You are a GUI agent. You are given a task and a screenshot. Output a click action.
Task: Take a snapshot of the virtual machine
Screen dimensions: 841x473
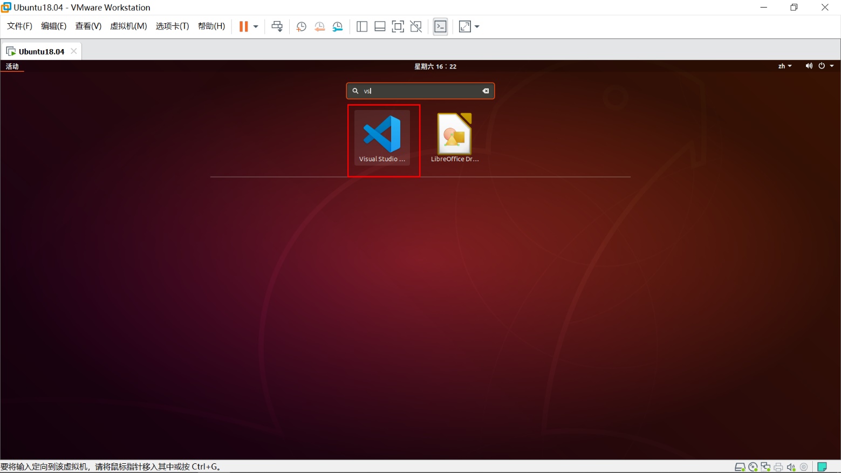[x=301, y=26]
